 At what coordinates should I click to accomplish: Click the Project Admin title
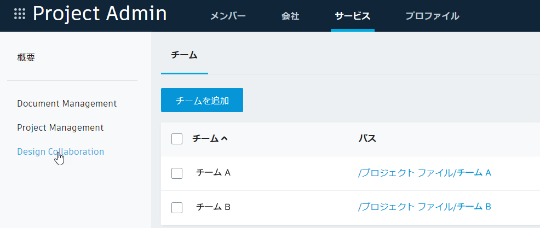click(100, 14)
